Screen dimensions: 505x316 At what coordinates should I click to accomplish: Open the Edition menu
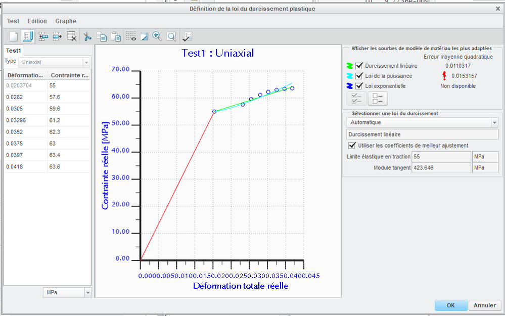pyautogui.click(x=37, y=21)
